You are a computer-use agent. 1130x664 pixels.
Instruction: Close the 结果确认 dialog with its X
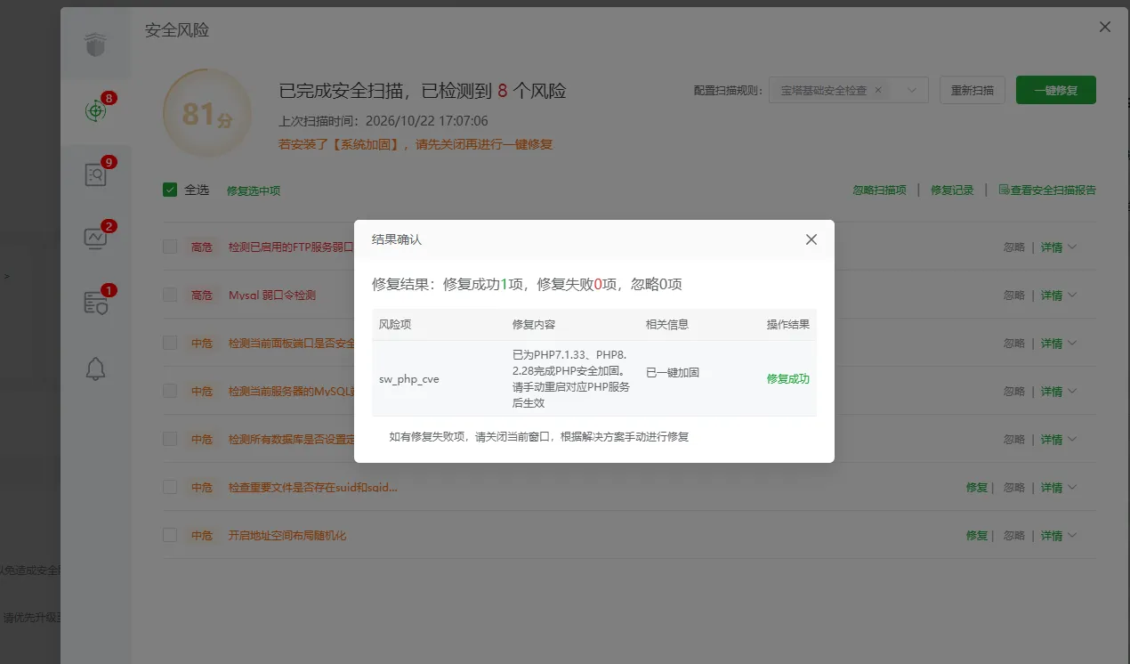pos(811,239)
